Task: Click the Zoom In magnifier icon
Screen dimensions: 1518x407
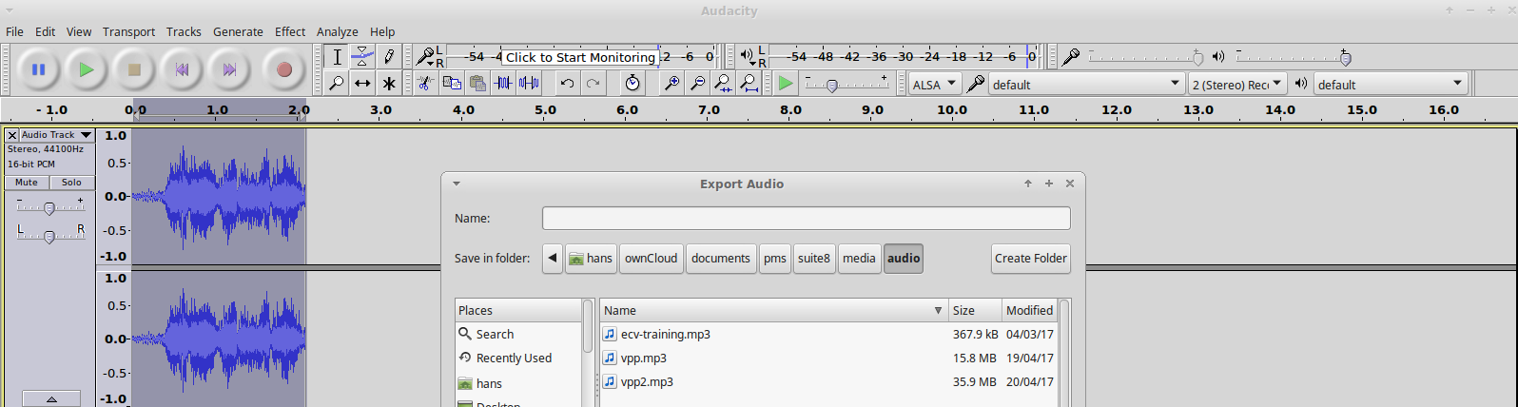Action: [671, 84]
